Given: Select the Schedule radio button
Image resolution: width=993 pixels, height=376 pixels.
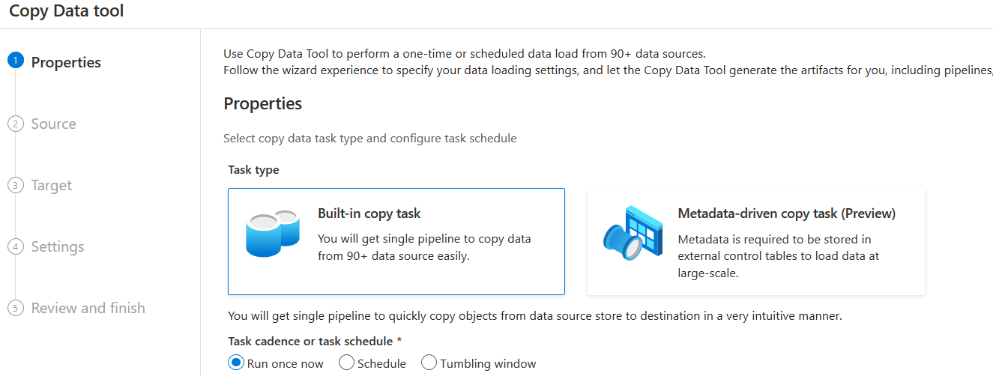Looking at the screenshot, I should (x=346, y=363).
